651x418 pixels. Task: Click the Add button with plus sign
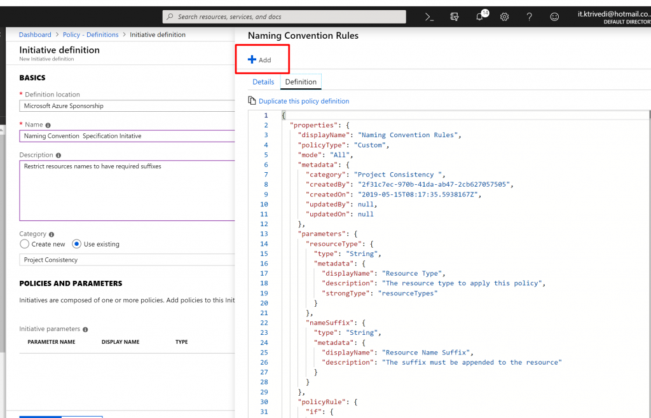[260, 60]
